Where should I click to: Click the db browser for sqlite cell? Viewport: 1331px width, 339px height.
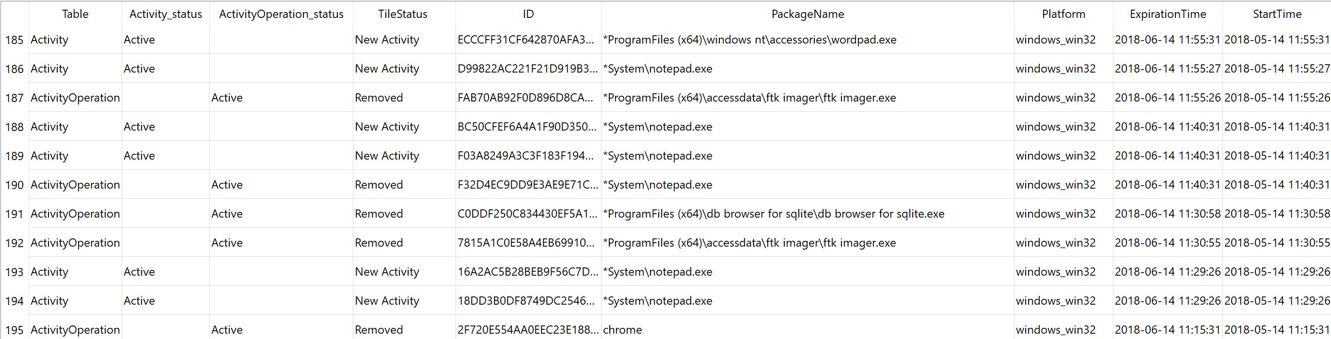[774, 214]
